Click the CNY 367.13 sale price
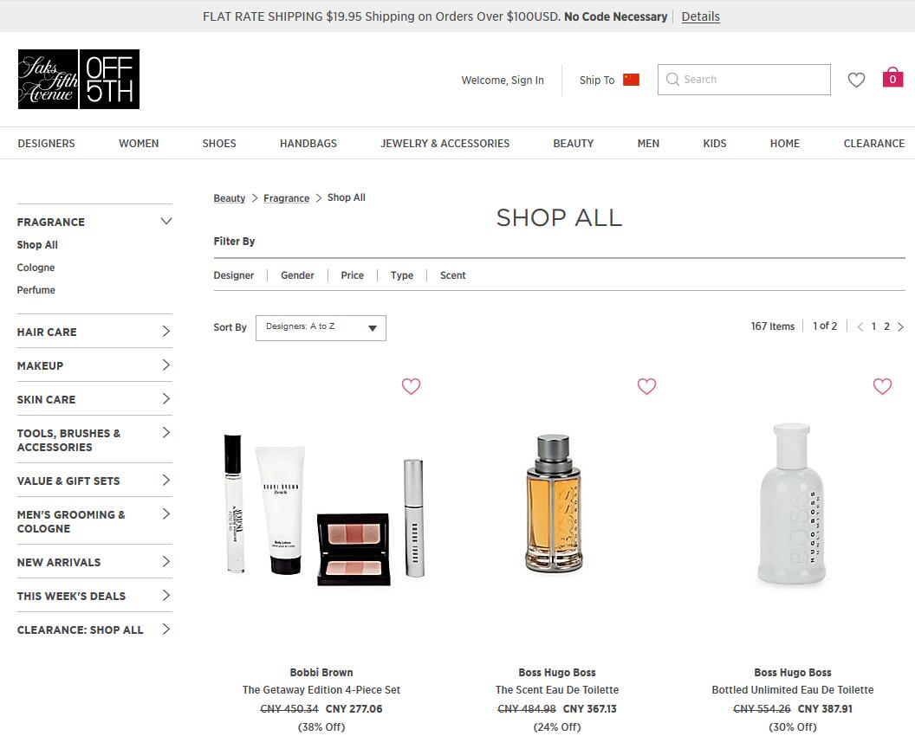Viewport: 915px width, 736px height. click(589, 708)
